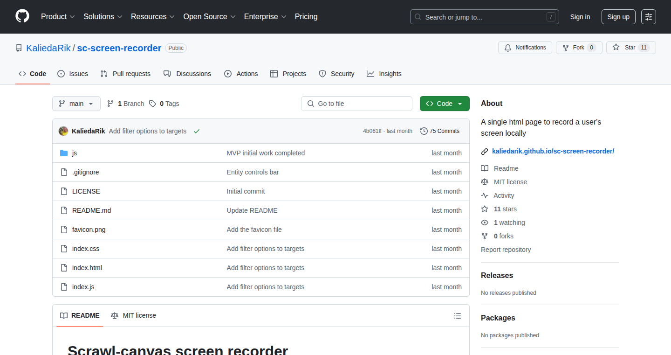Click the GitHub logo icon

pos(22,16)
